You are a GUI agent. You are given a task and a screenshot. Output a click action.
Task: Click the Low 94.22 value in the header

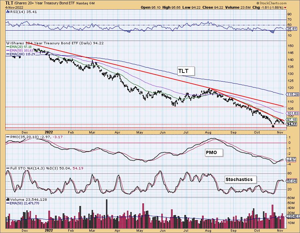191,7
